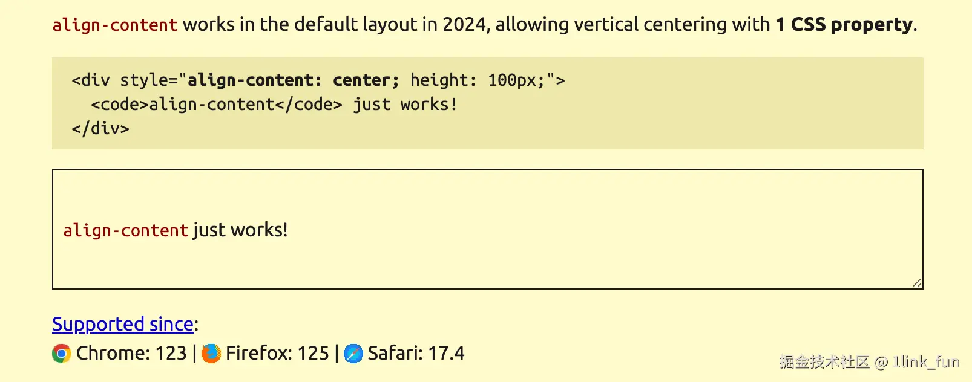Click the Firefox: 125 version label

pos(277,353)
